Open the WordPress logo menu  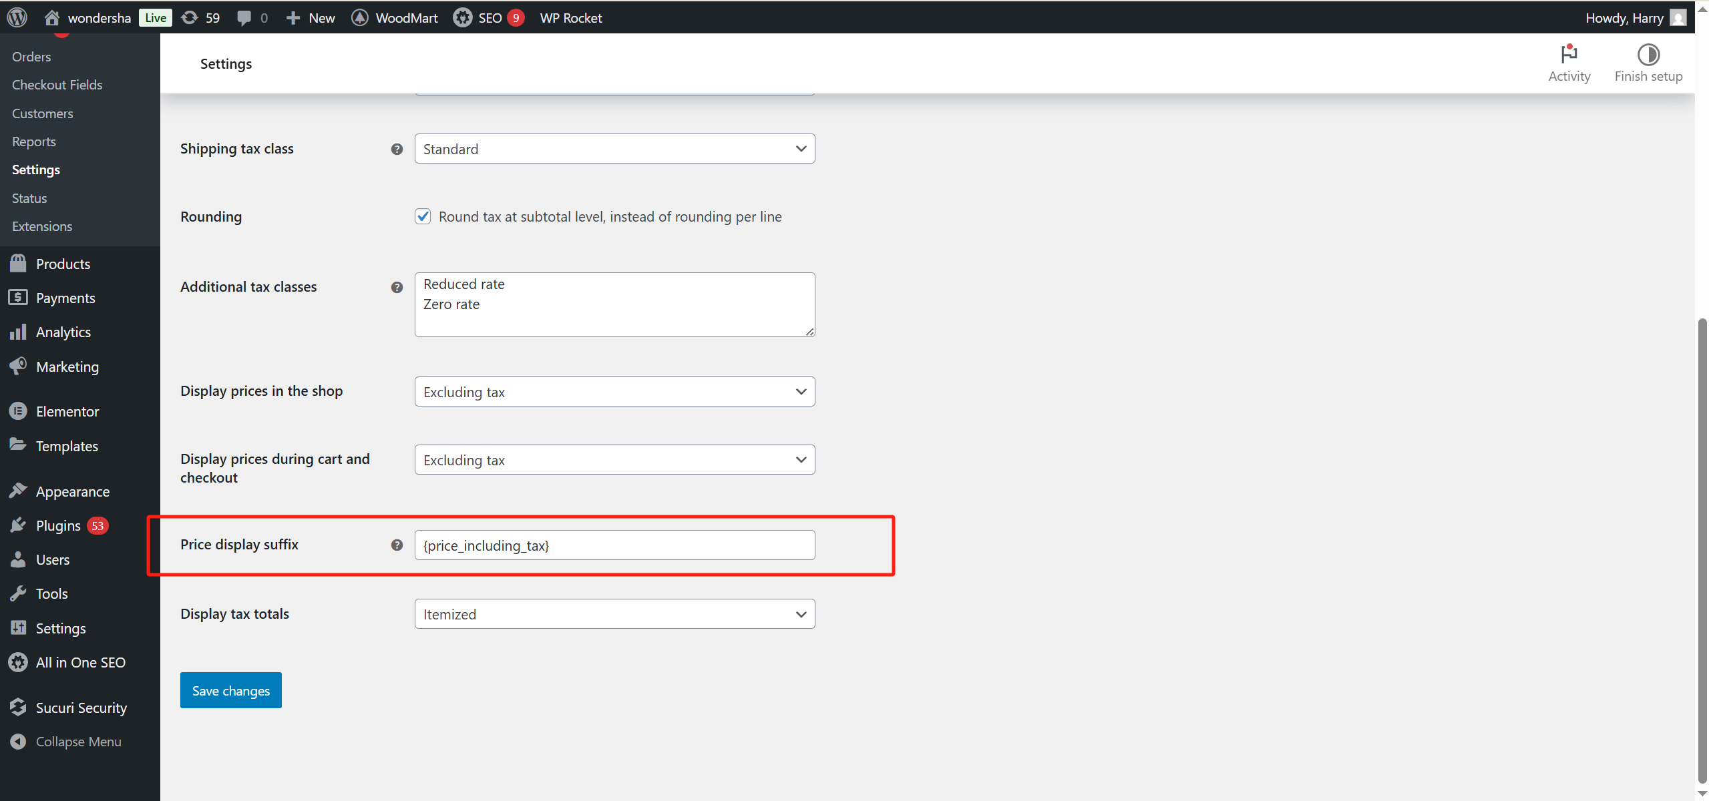point(16,17)
